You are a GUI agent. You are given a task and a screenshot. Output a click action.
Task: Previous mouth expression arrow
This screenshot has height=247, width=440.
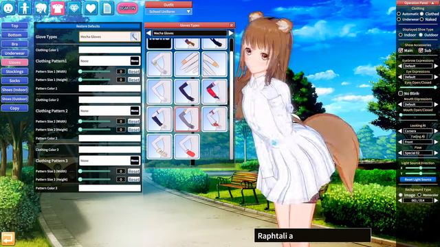point(400,104)
